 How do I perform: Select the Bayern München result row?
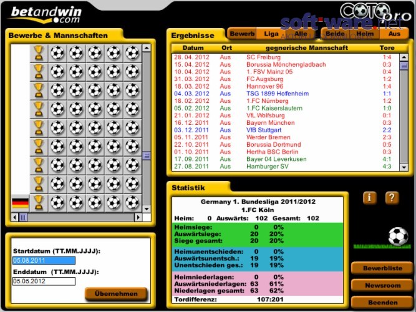(x=285, y=123)
